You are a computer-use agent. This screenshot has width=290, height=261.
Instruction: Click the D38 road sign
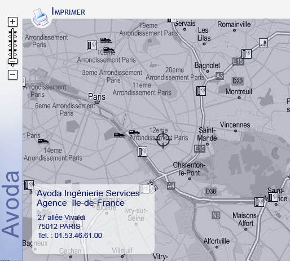(x=211, y=191)
